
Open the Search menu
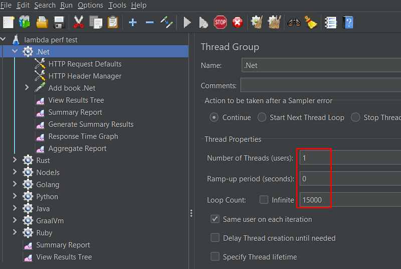click(x=45, y=5)
